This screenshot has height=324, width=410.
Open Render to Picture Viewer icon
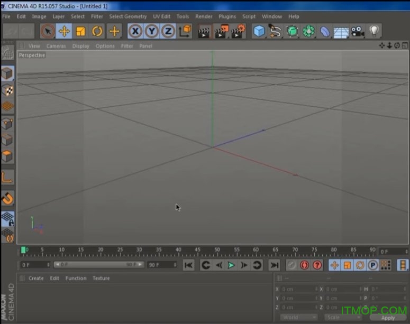[x=221, y=32]
